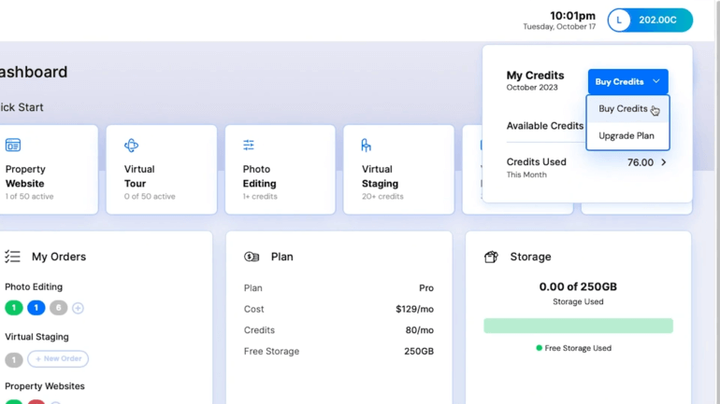Screen dimensions: 720x404
Task: Click the Plan money icon
Action: pos(252,257)
